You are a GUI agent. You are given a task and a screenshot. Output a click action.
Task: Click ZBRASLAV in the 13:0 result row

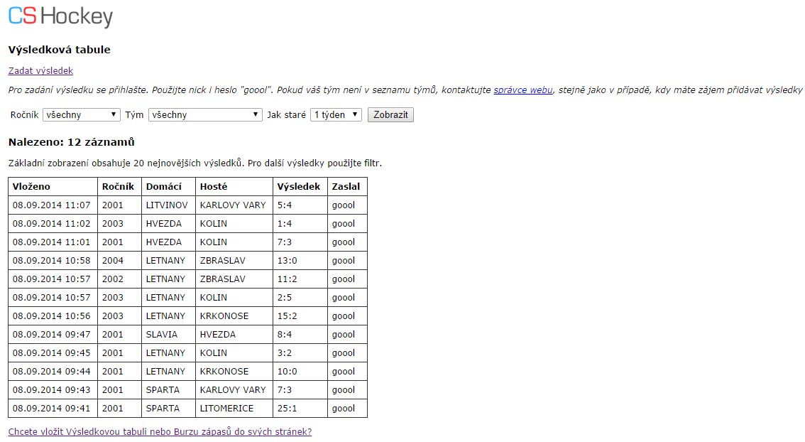(x=222, y=261)
